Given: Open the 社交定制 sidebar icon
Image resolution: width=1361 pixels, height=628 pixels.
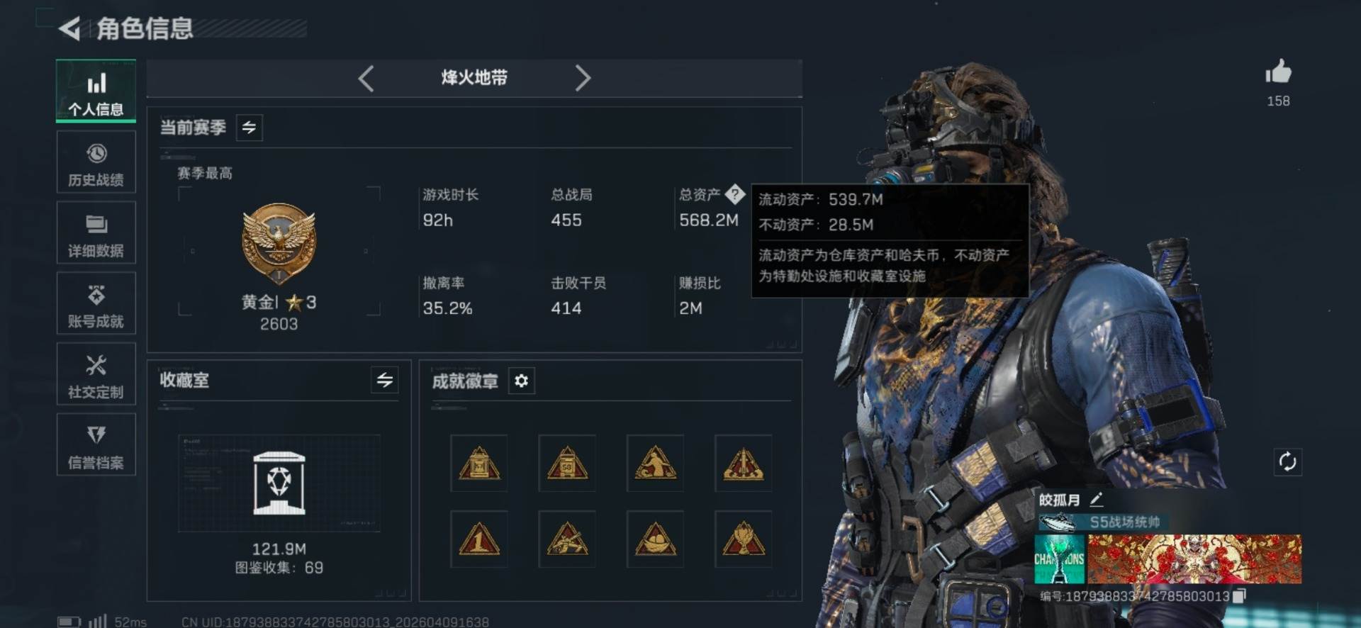Looking at the screenshot, I should tap(96, 374).
